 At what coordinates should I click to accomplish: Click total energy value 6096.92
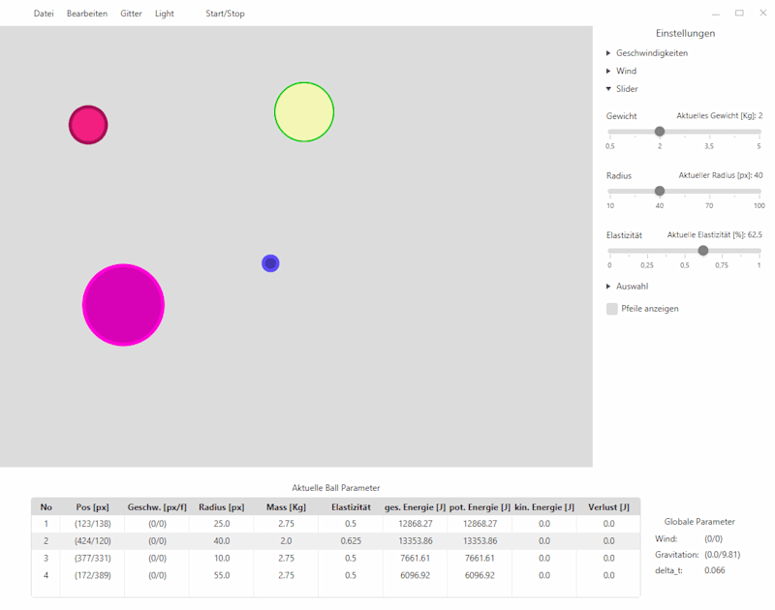click(416, 575)
